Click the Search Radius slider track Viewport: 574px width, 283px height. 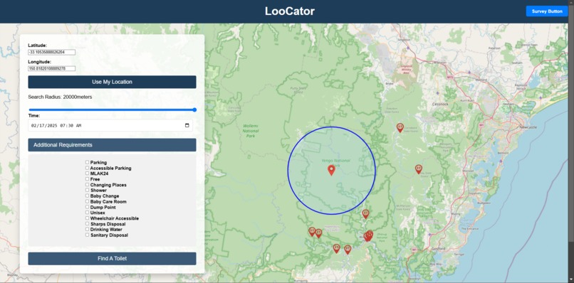113,110
